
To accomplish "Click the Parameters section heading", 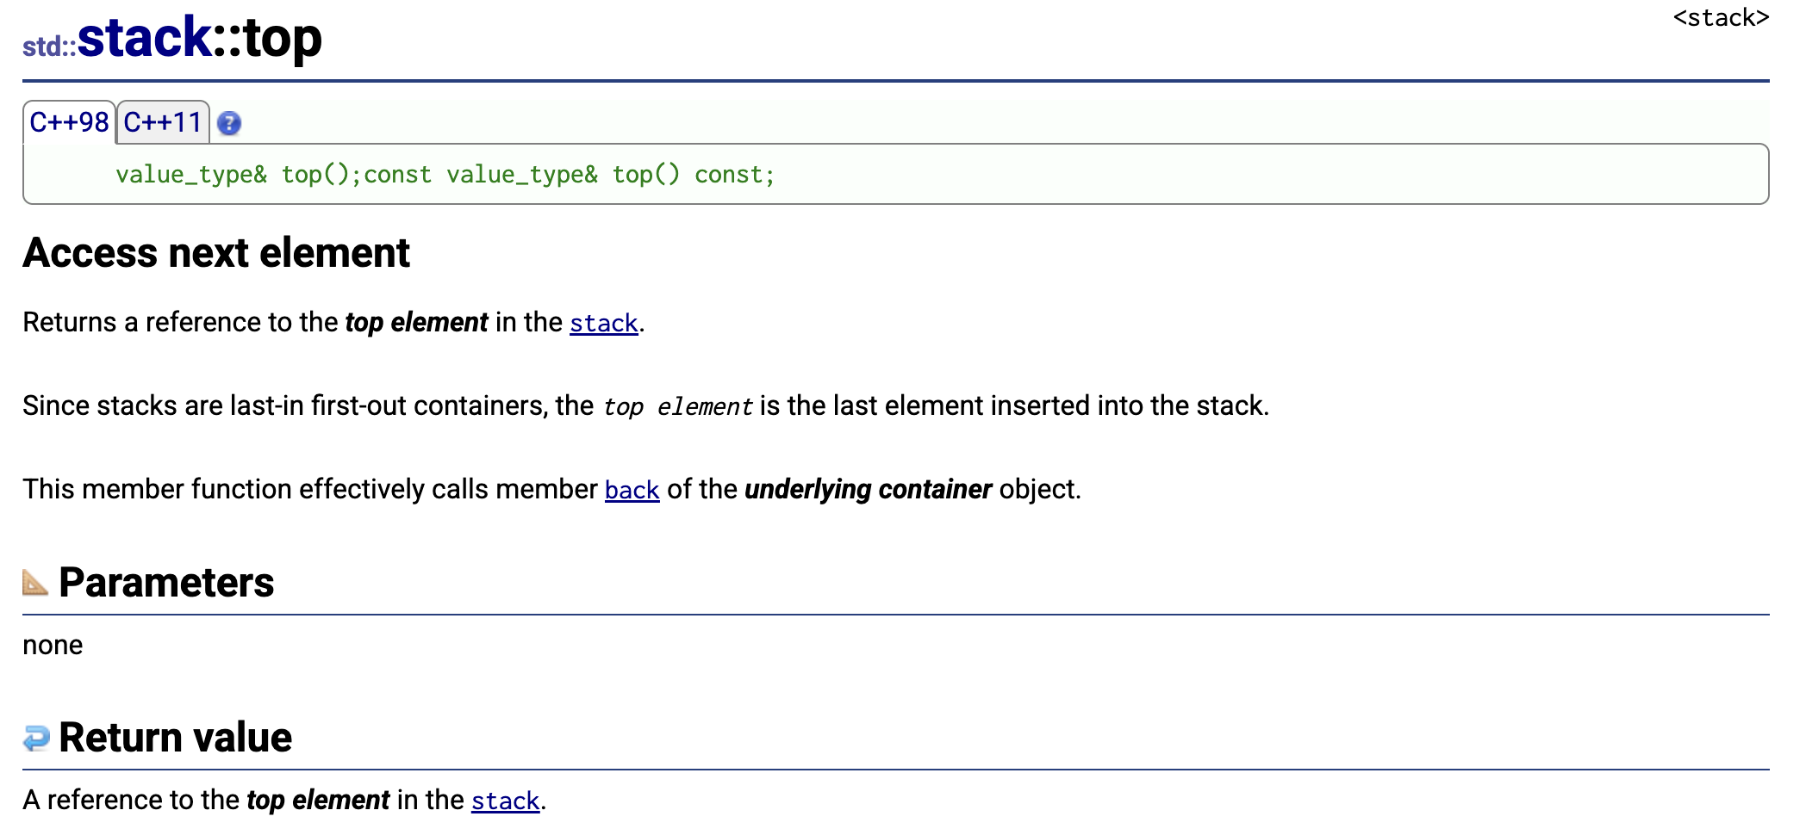I will click(166, 583).
